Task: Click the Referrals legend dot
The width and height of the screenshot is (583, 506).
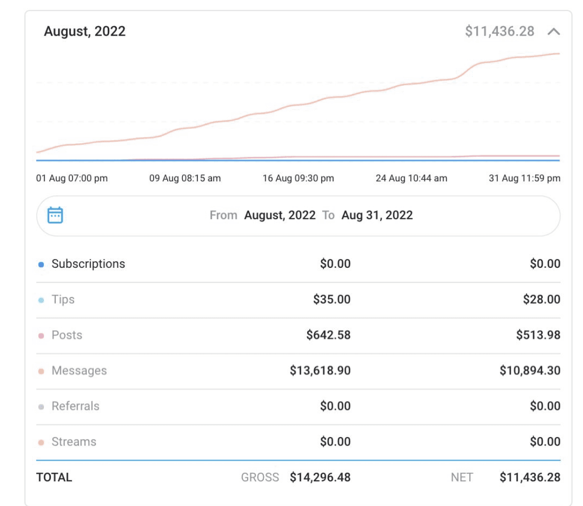Action: click(41, 407)
